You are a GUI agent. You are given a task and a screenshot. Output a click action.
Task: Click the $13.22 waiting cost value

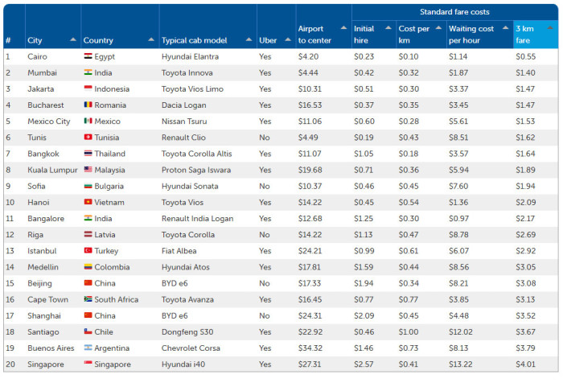(461, 364)
